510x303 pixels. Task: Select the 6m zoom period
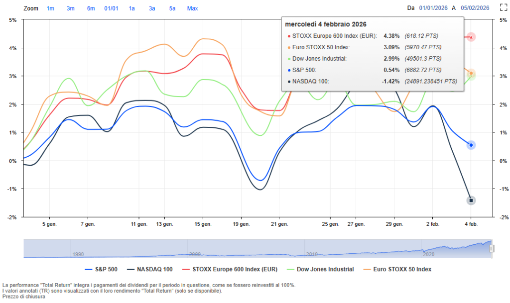tap(91, 8)
